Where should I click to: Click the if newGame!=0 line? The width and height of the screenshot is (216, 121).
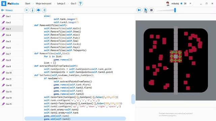tap(53, 78)
